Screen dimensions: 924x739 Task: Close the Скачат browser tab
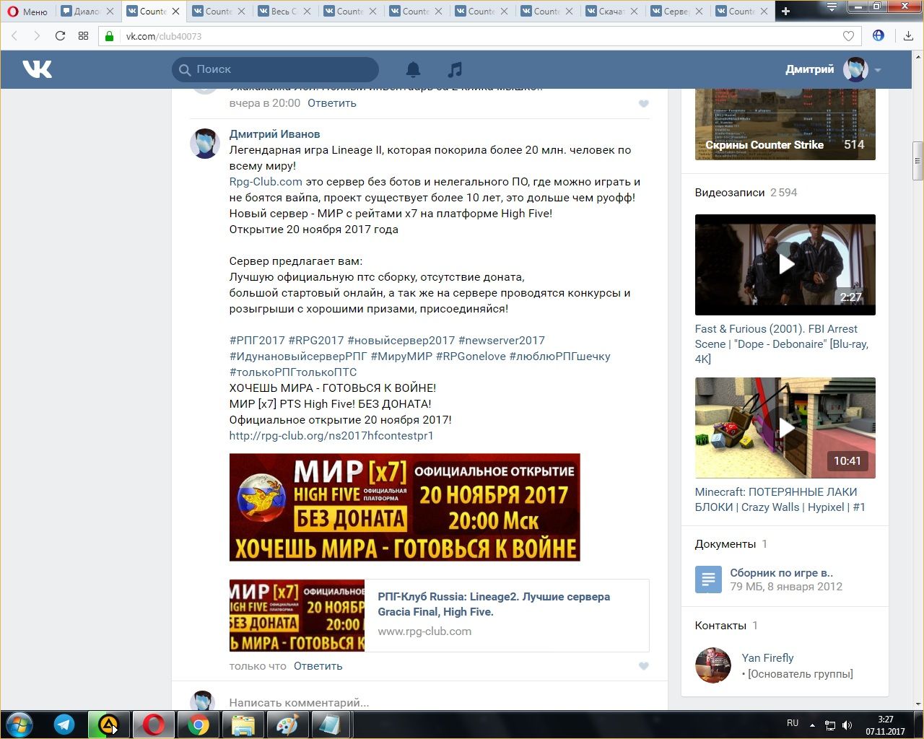click(x=635, y=11)
